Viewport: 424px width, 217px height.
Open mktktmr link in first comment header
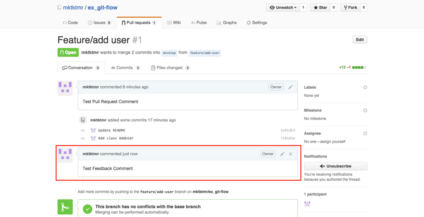[x=91, y=87]
